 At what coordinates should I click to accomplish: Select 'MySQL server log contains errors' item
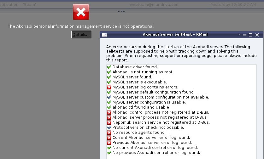pos(181,87)
